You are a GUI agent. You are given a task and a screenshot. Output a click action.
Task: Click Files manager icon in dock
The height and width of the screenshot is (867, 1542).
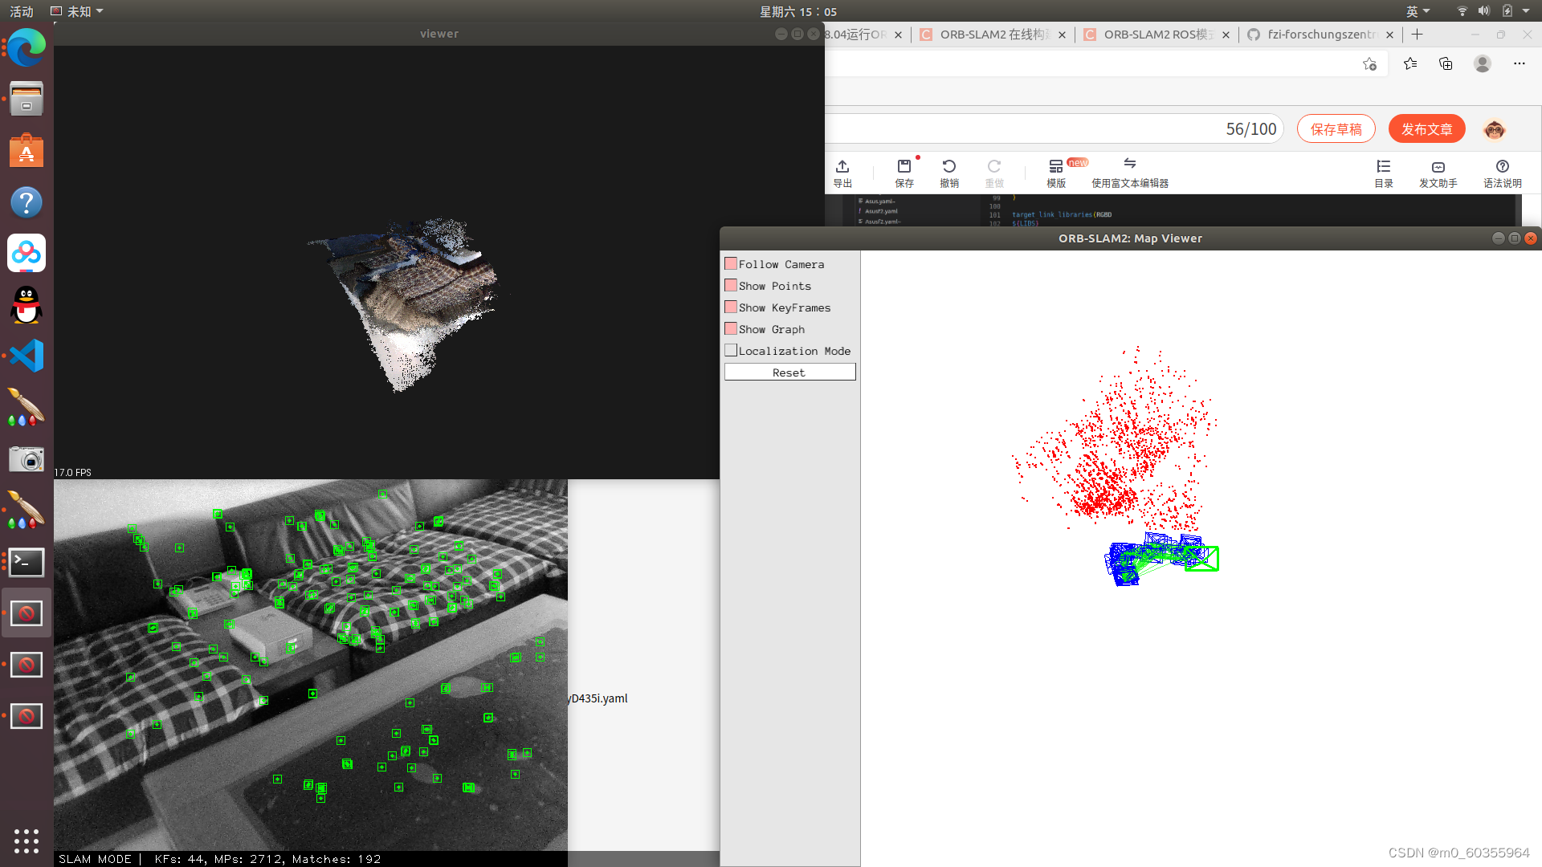[x=27, y=100]
